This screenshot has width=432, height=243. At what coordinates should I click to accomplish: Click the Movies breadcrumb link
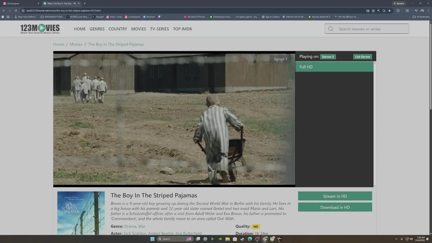pyautogui.click(x=76, y=44)
